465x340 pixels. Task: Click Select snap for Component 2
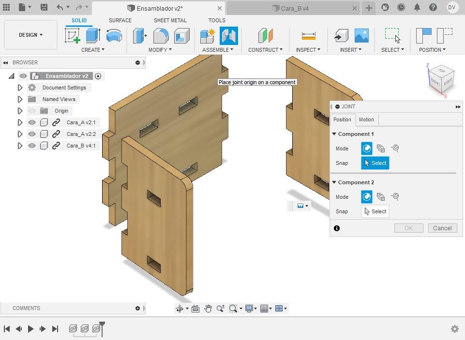pos(375,211)
